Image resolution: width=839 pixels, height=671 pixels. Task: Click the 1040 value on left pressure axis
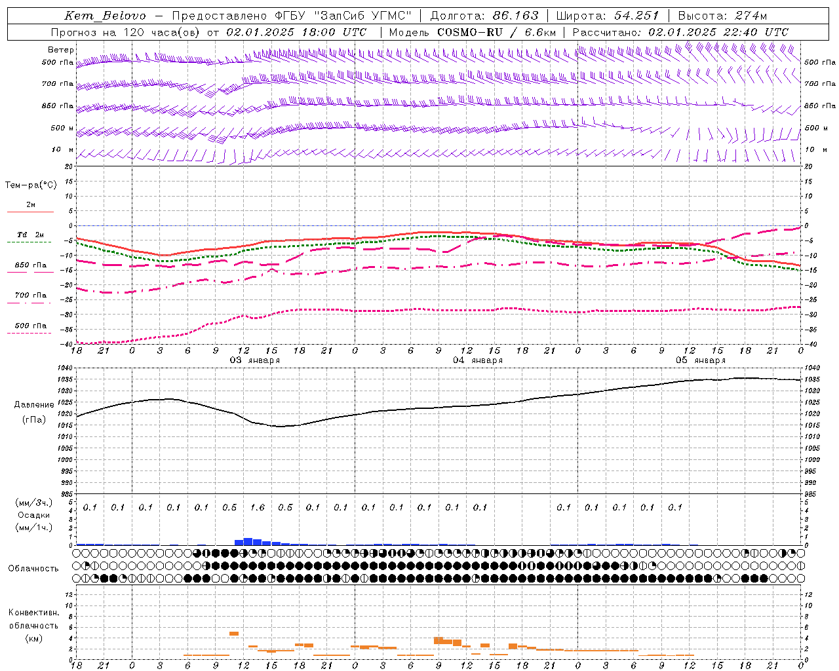coord(66,368)
